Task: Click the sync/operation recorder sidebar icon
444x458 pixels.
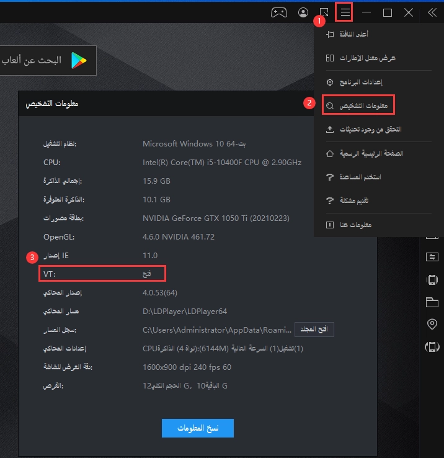Action: coord(432,257)
